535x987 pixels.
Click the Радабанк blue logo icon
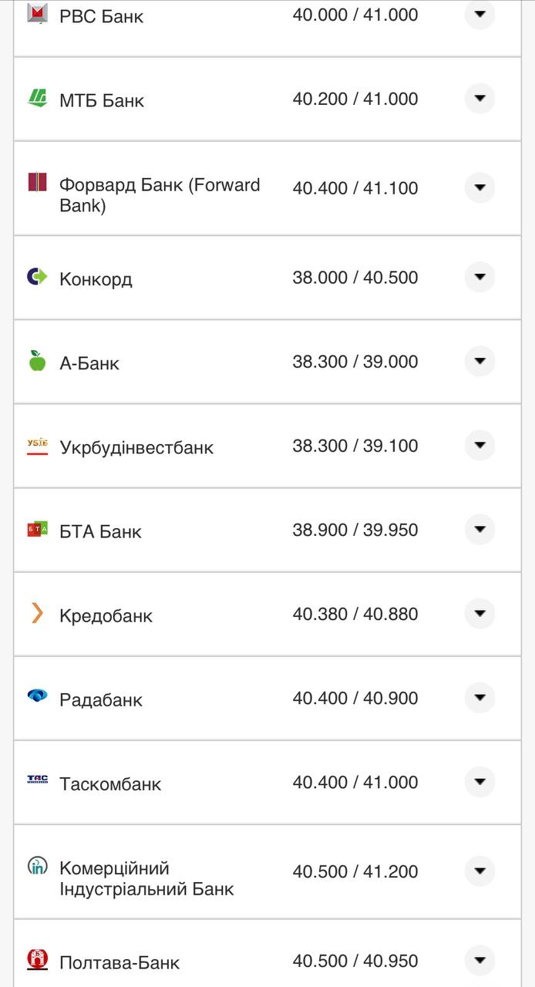pos(37,696)
